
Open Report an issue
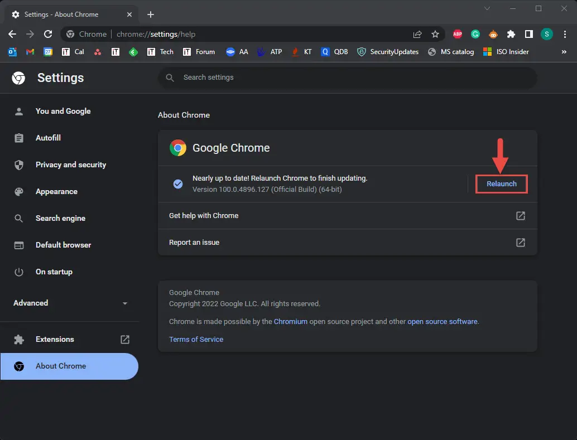348,243
